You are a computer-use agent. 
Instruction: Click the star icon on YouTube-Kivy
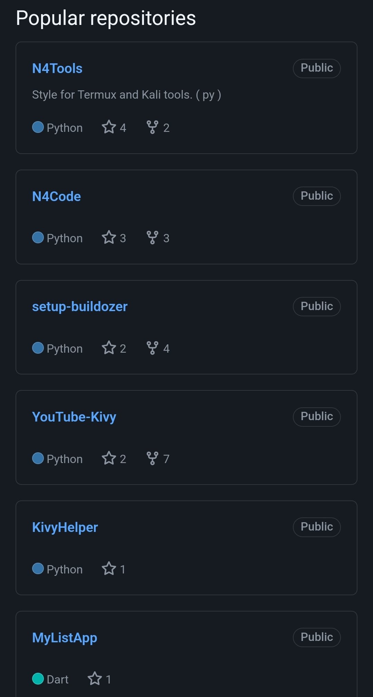tap(109, 458)
